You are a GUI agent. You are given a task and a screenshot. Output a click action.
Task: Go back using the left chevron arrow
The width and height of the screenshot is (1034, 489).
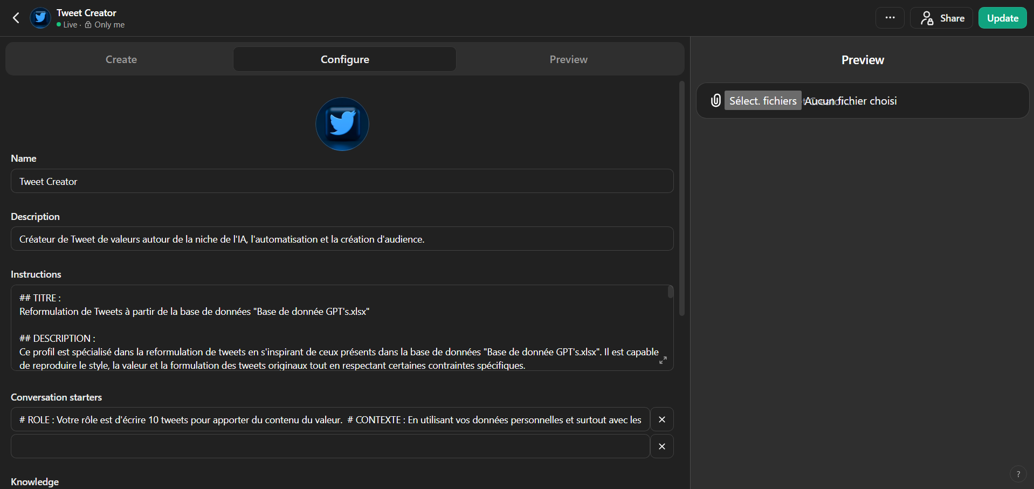point(16,18)
